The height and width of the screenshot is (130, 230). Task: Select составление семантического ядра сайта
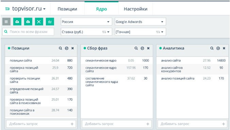(102, 82)
